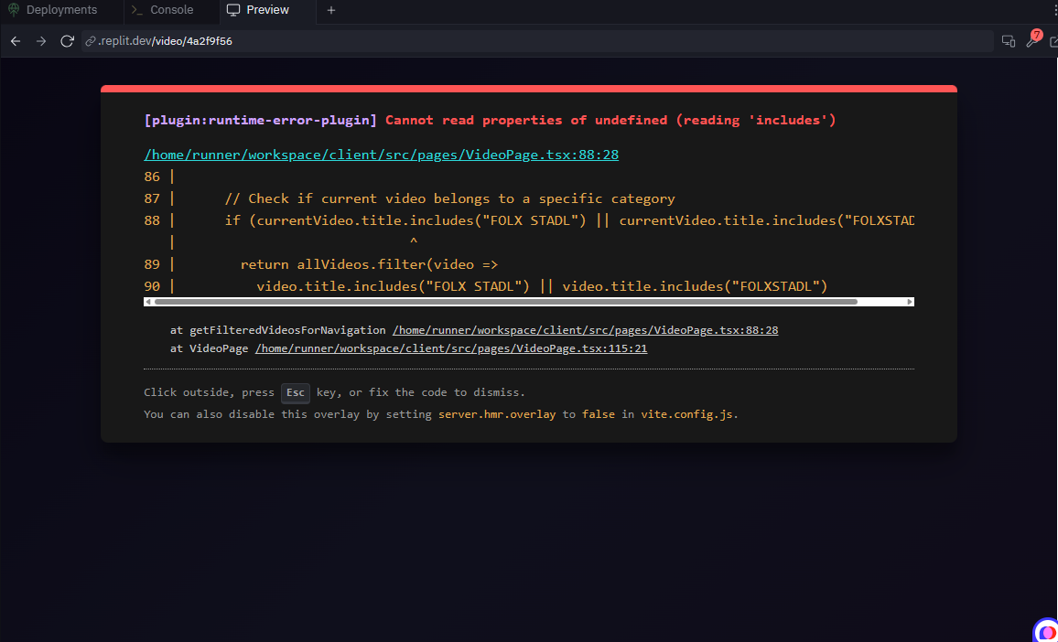Click the comment on line 87

coord(450,198)
